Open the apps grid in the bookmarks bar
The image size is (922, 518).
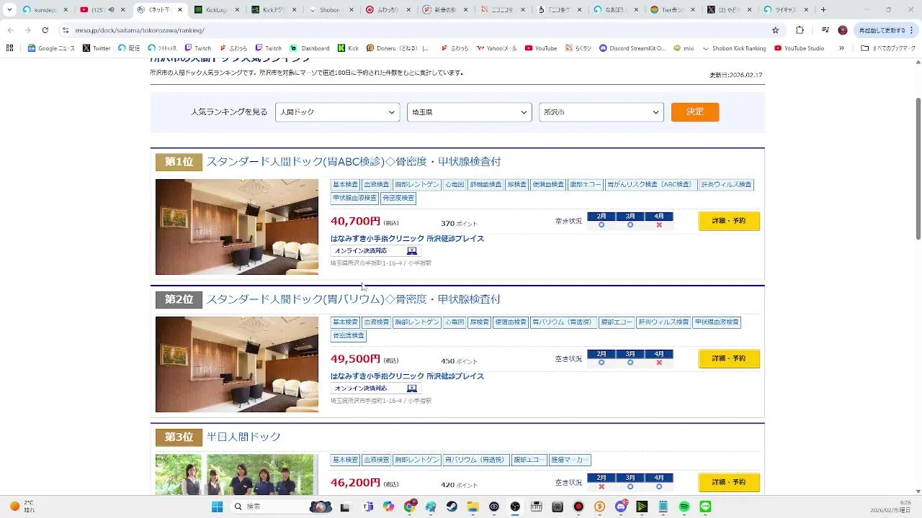pos(9,48)
